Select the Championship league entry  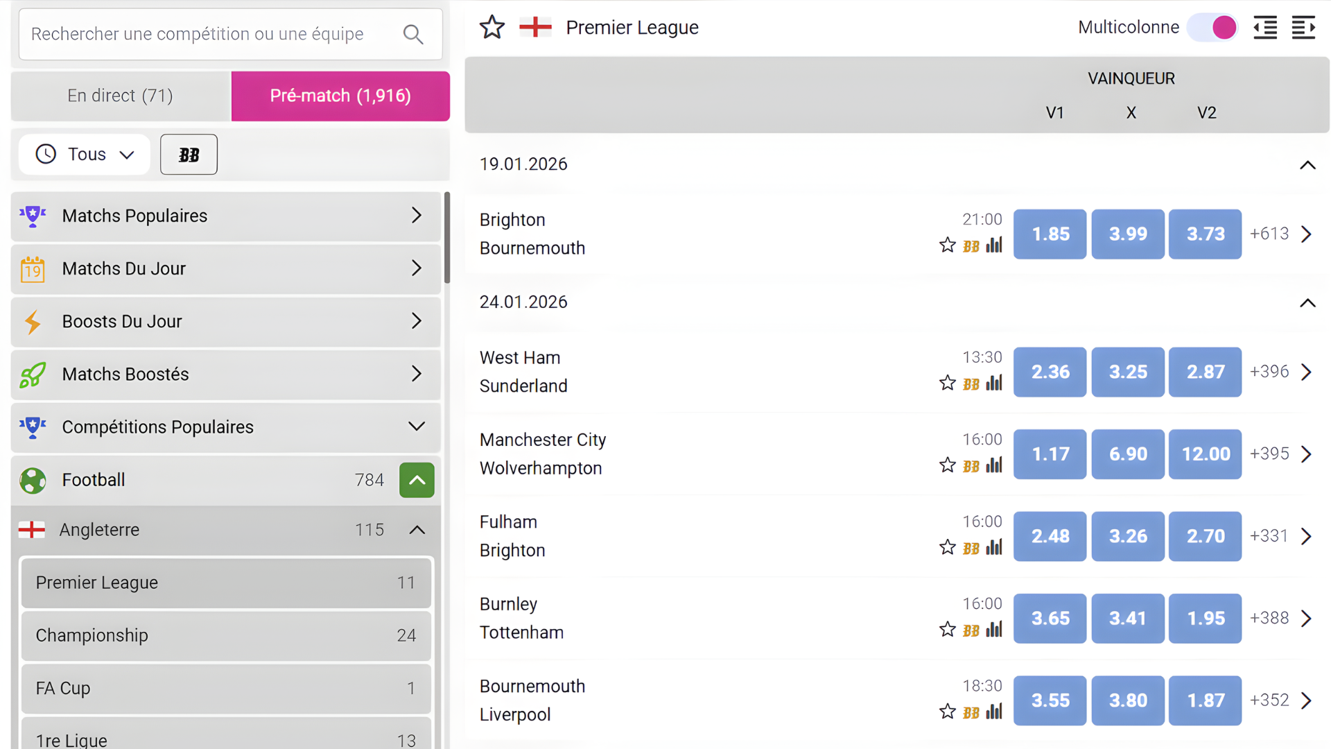(x=226, y=635)
